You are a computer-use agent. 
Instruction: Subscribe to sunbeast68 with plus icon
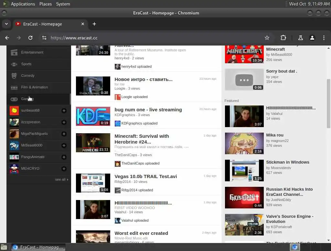[x=64, y=111]
